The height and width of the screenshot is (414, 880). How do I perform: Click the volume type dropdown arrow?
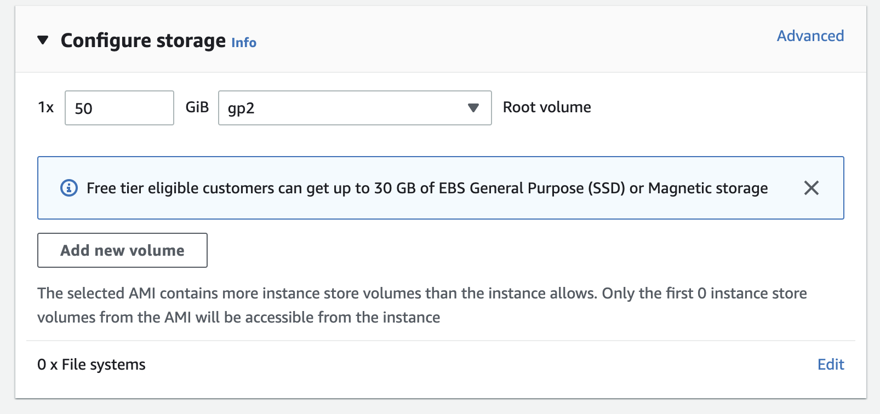[473, 108]
